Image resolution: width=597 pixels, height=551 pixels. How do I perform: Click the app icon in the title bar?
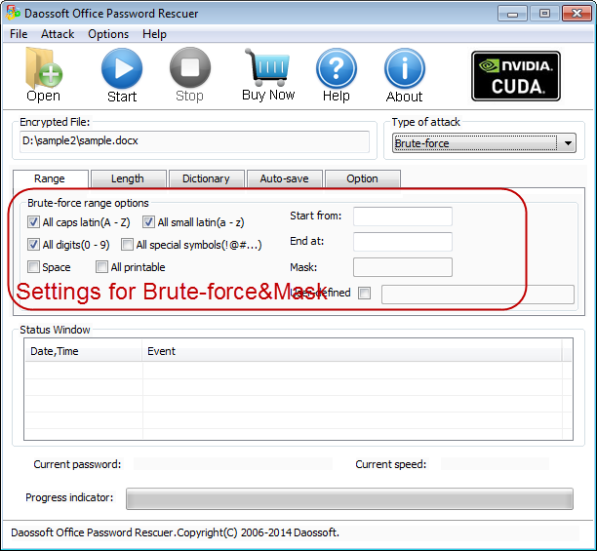click(13, 13)
